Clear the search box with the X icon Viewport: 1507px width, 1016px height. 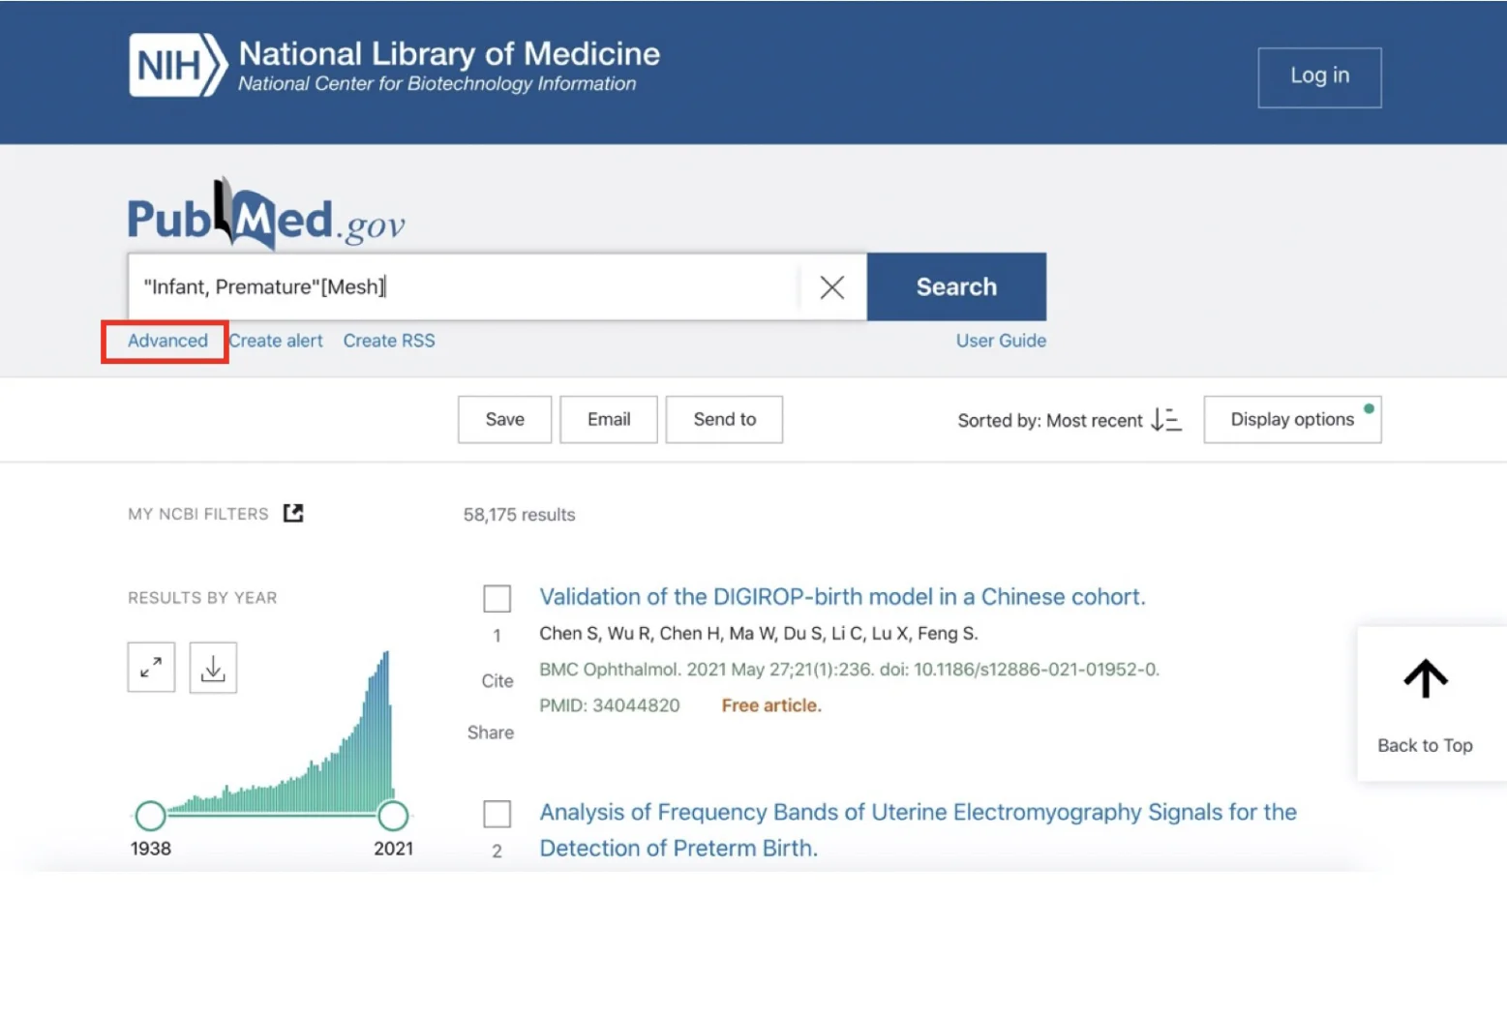coord(831,287)
